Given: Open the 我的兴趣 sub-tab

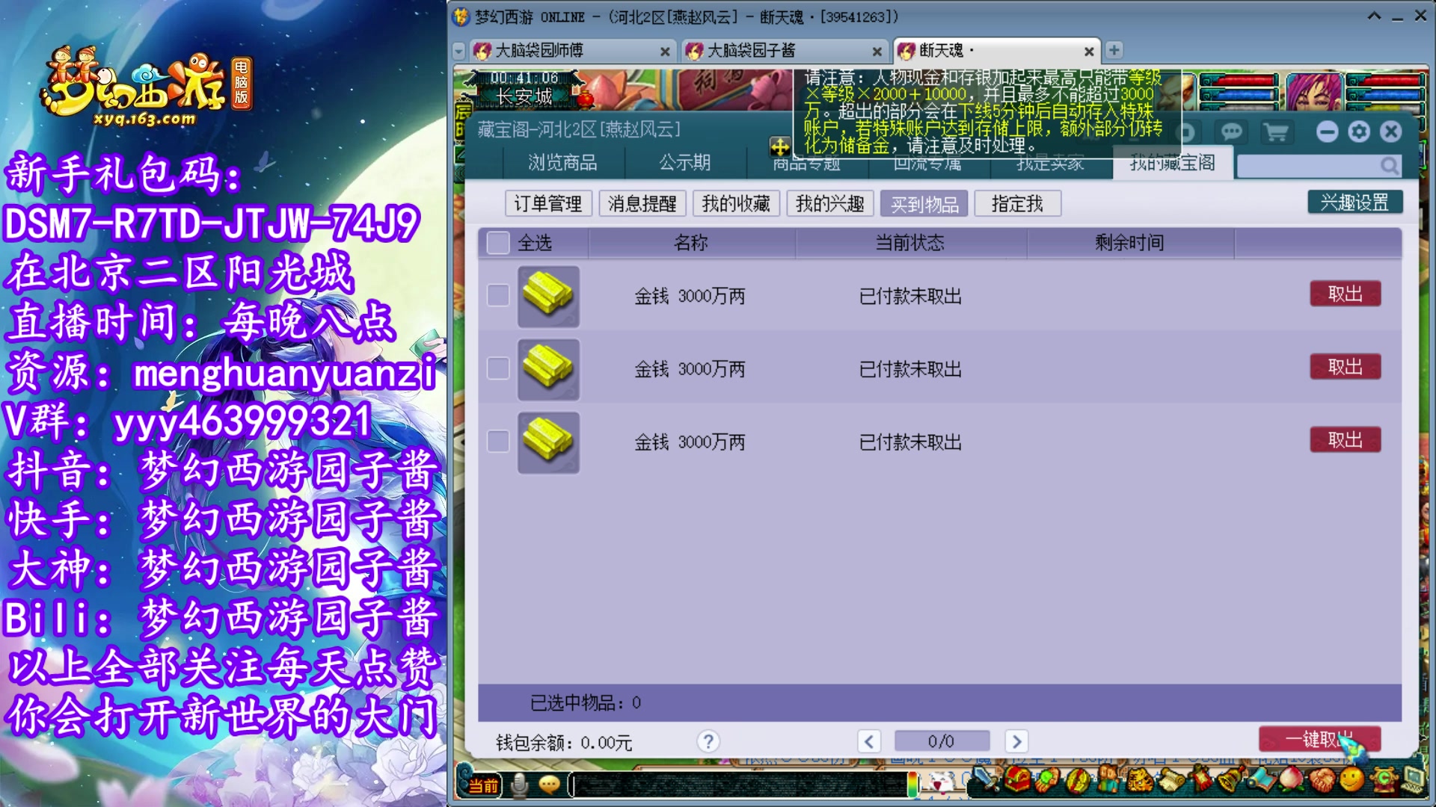Looking at the screenshot, I should click(830, 203).
